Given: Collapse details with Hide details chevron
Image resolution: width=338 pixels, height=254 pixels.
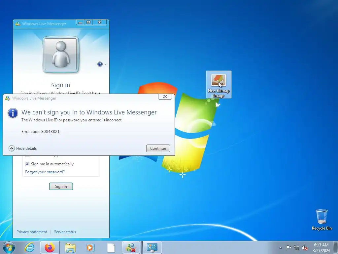Looking at the screenshot, I should (12, 148).
